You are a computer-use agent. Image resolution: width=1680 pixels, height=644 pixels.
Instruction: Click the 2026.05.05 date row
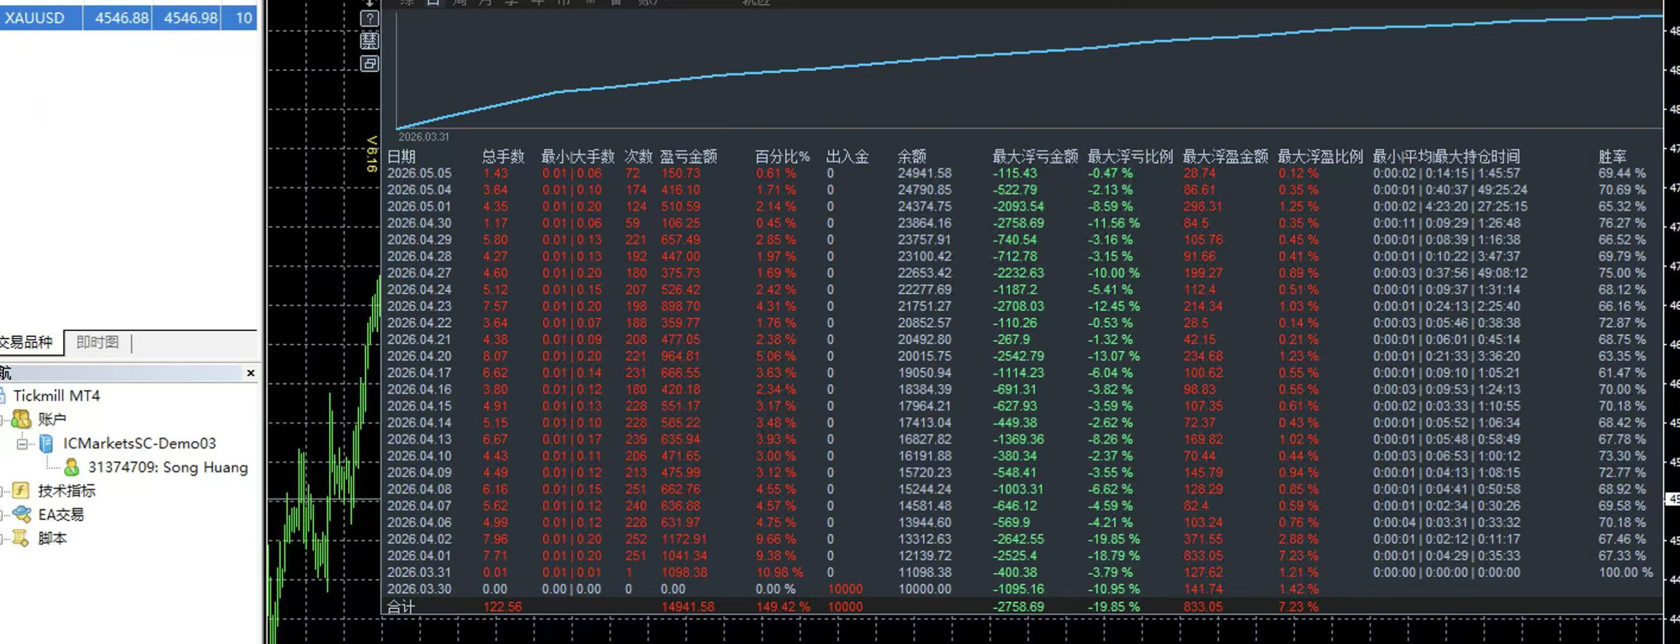(x=419, y=173)
